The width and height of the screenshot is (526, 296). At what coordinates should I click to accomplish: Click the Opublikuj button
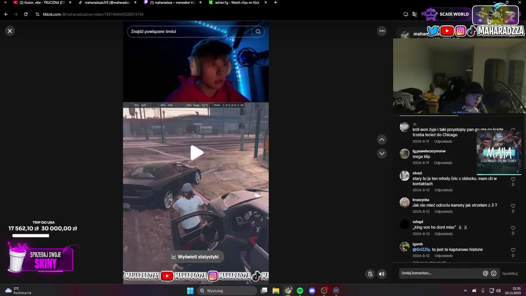pyautogui.click(x=510, y=273)
